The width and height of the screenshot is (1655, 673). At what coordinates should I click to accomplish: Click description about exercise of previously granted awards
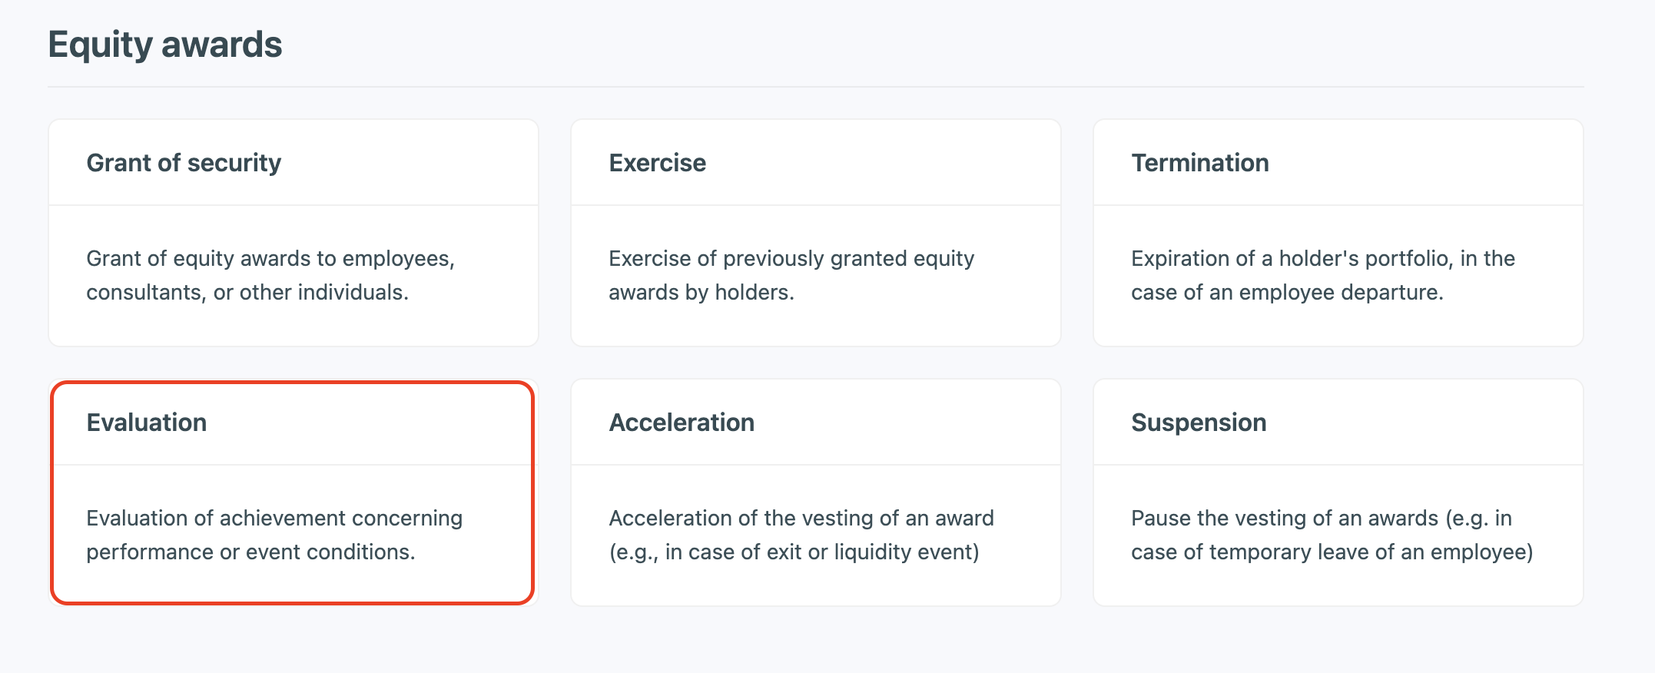(791, 275)
